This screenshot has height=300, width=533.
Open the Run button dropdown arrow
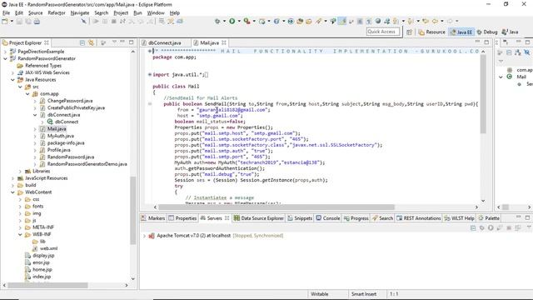239,21
